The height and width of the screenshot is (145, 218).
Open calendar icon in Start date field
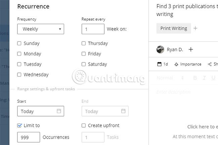tap(59, 111)
